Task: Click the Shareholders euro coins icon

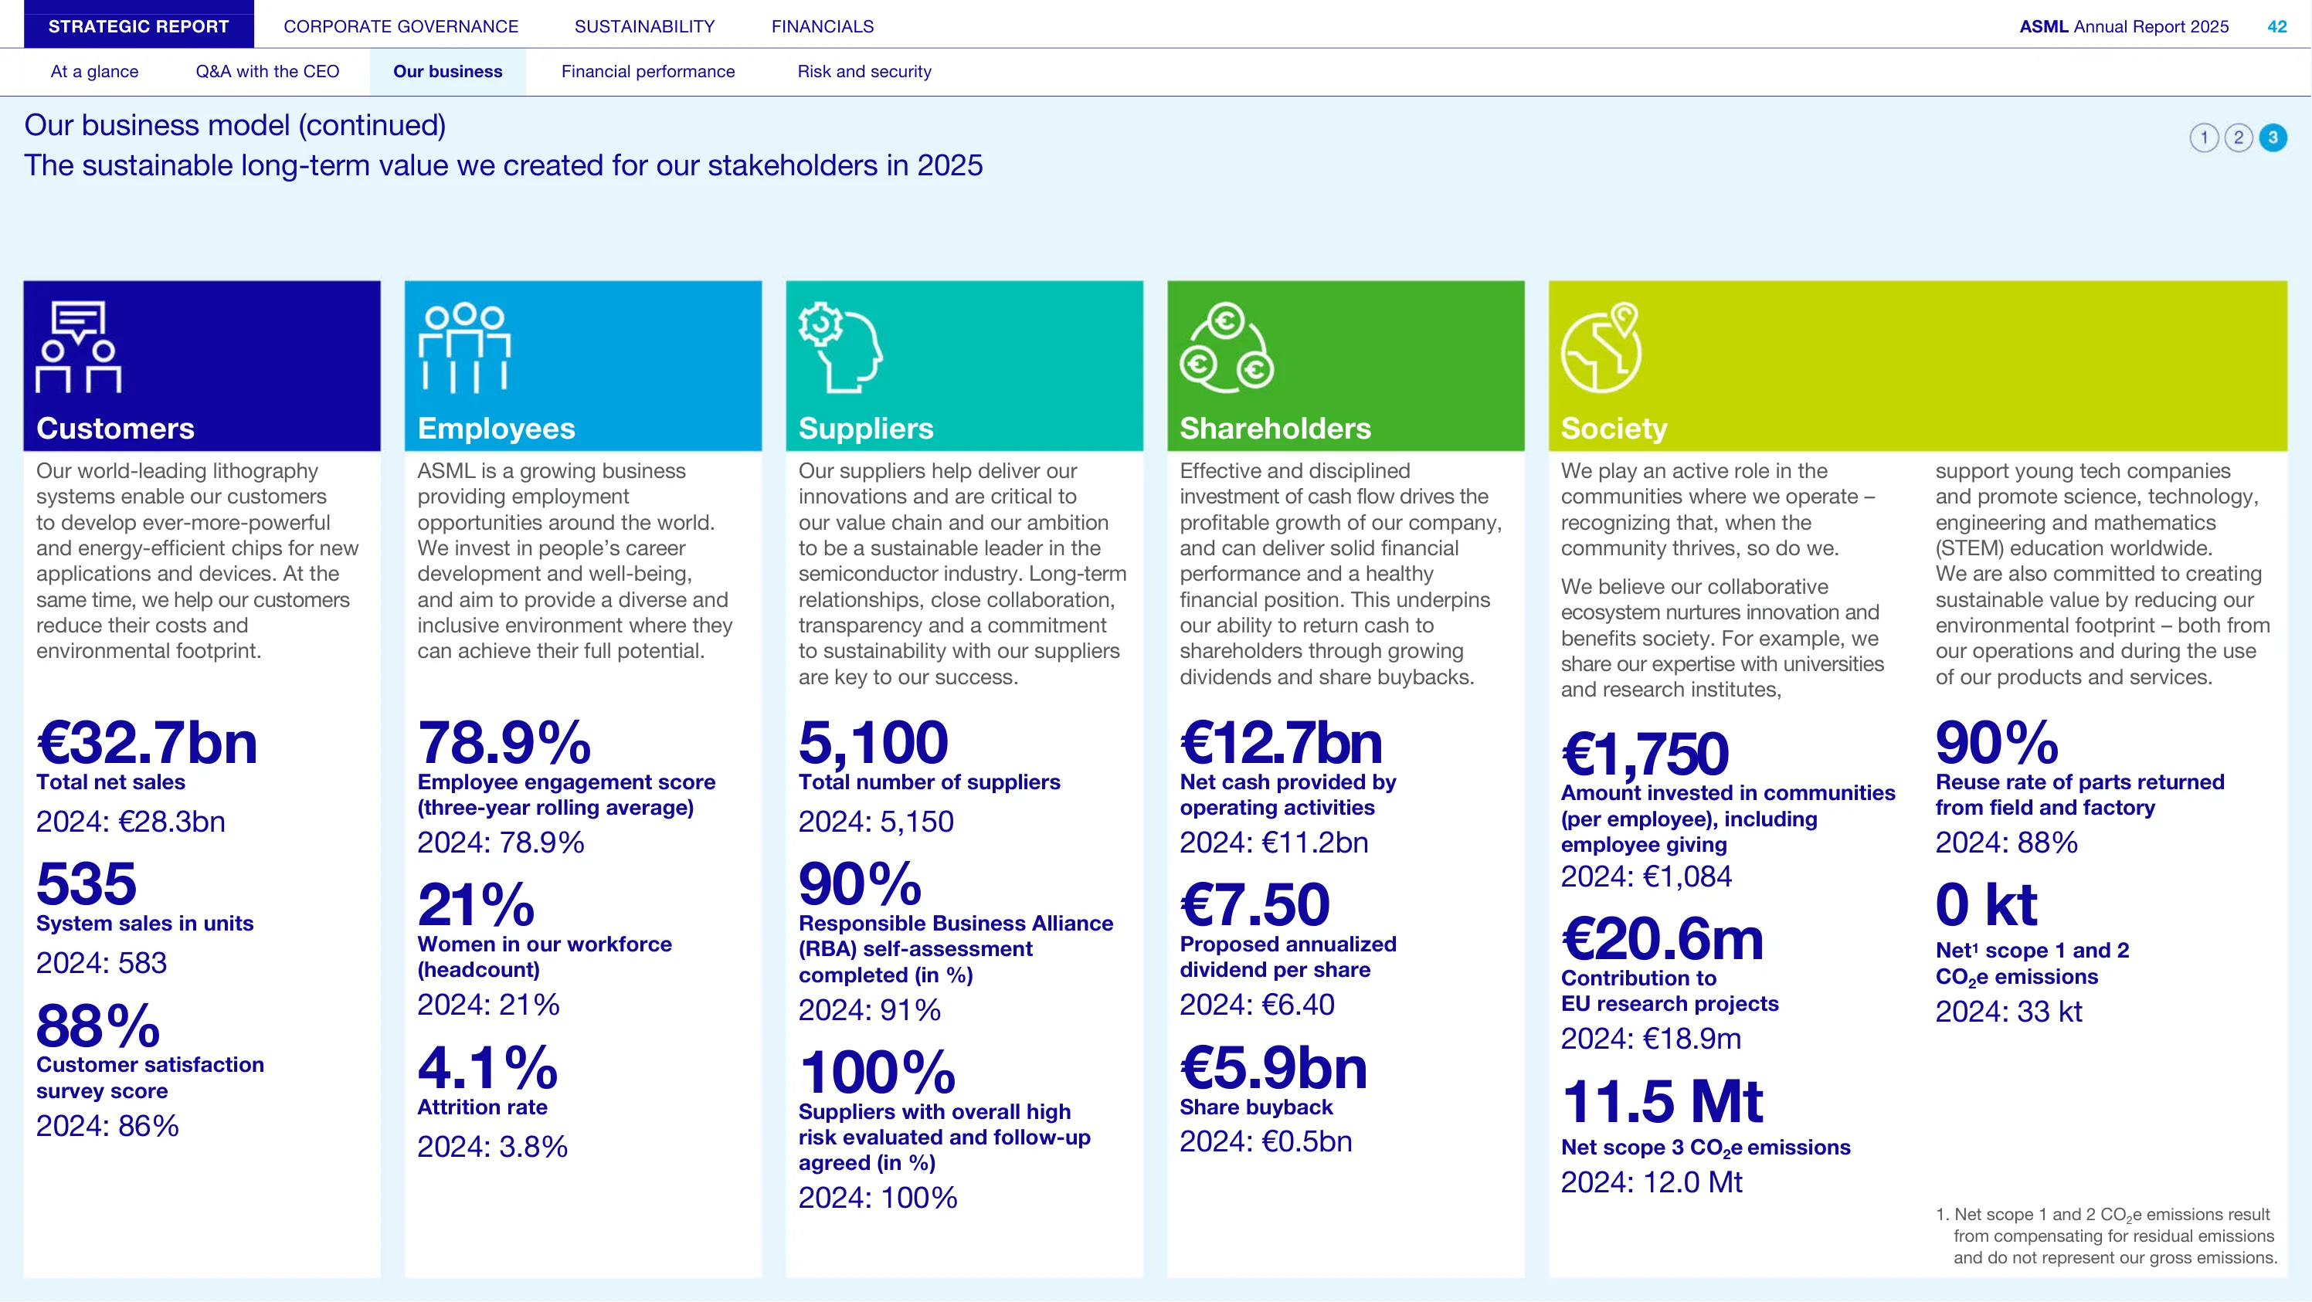Action: 1226,348
